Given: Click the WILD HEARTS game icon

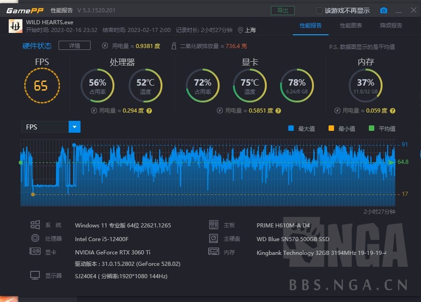Looking at the screenshot, I should [16, 26].
